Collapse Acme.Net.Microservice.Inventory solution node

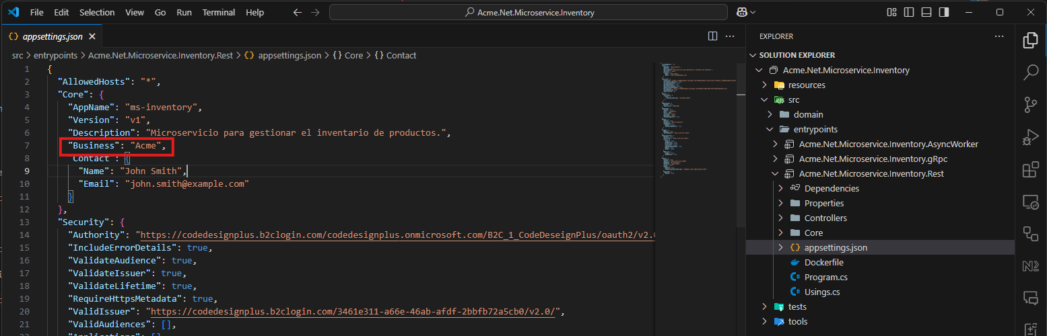(759, 70)
